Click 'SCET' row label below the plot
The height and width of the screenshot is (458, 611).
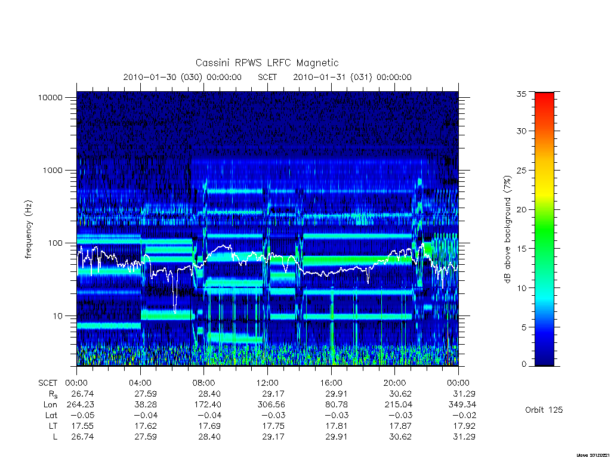pyautogui.click(x=48, y=383)
